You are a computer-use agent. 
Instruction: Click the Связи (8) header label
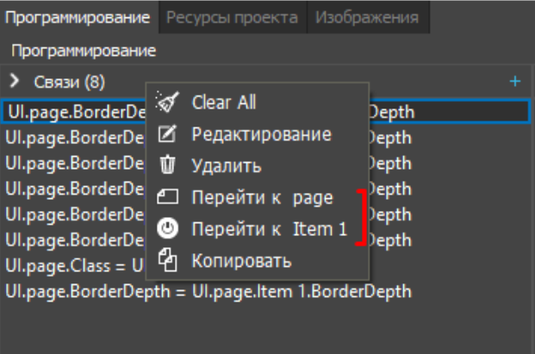69,82
